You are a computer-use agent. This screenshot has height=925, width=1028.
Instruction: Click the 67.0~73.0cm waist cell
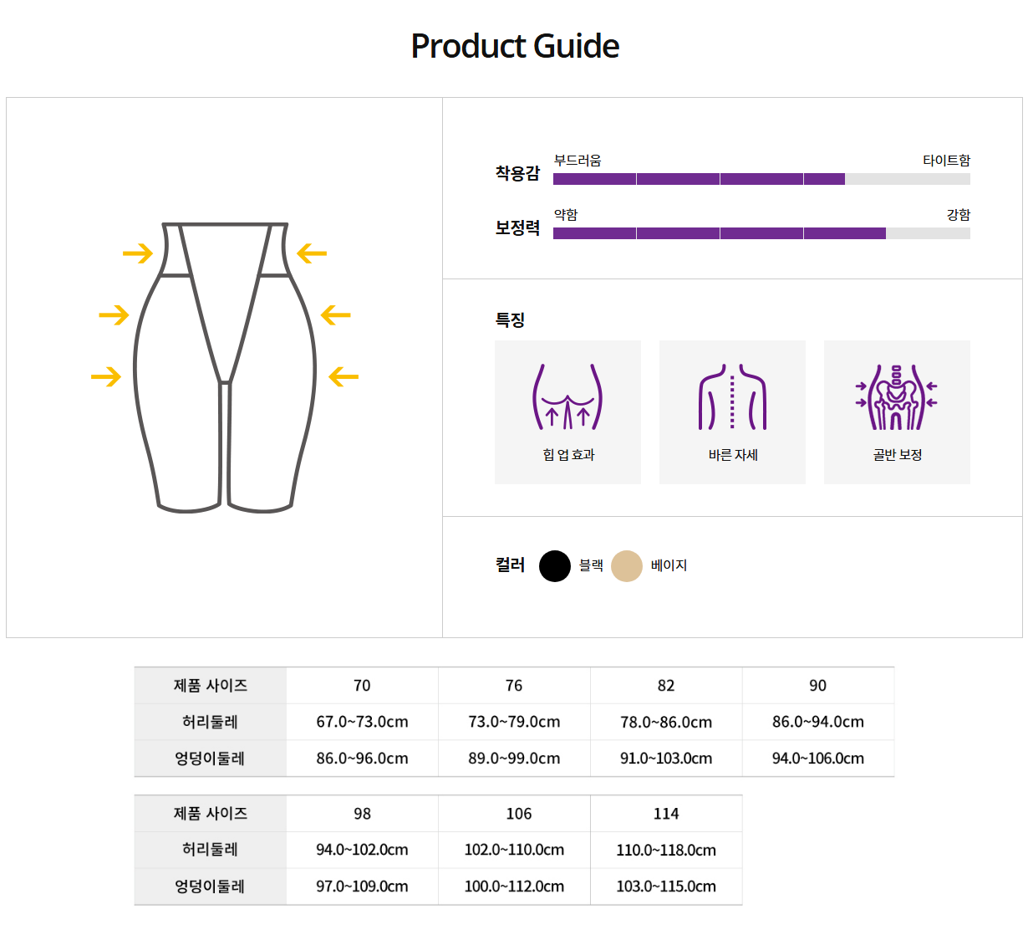(x=362, y=722)
